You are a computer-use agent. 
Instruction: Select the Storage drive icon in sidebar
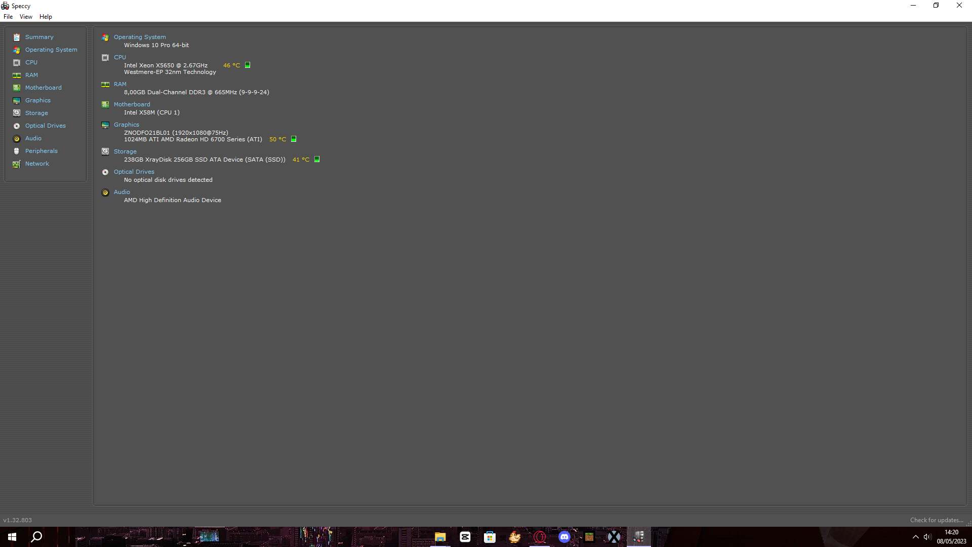[17, 113]
